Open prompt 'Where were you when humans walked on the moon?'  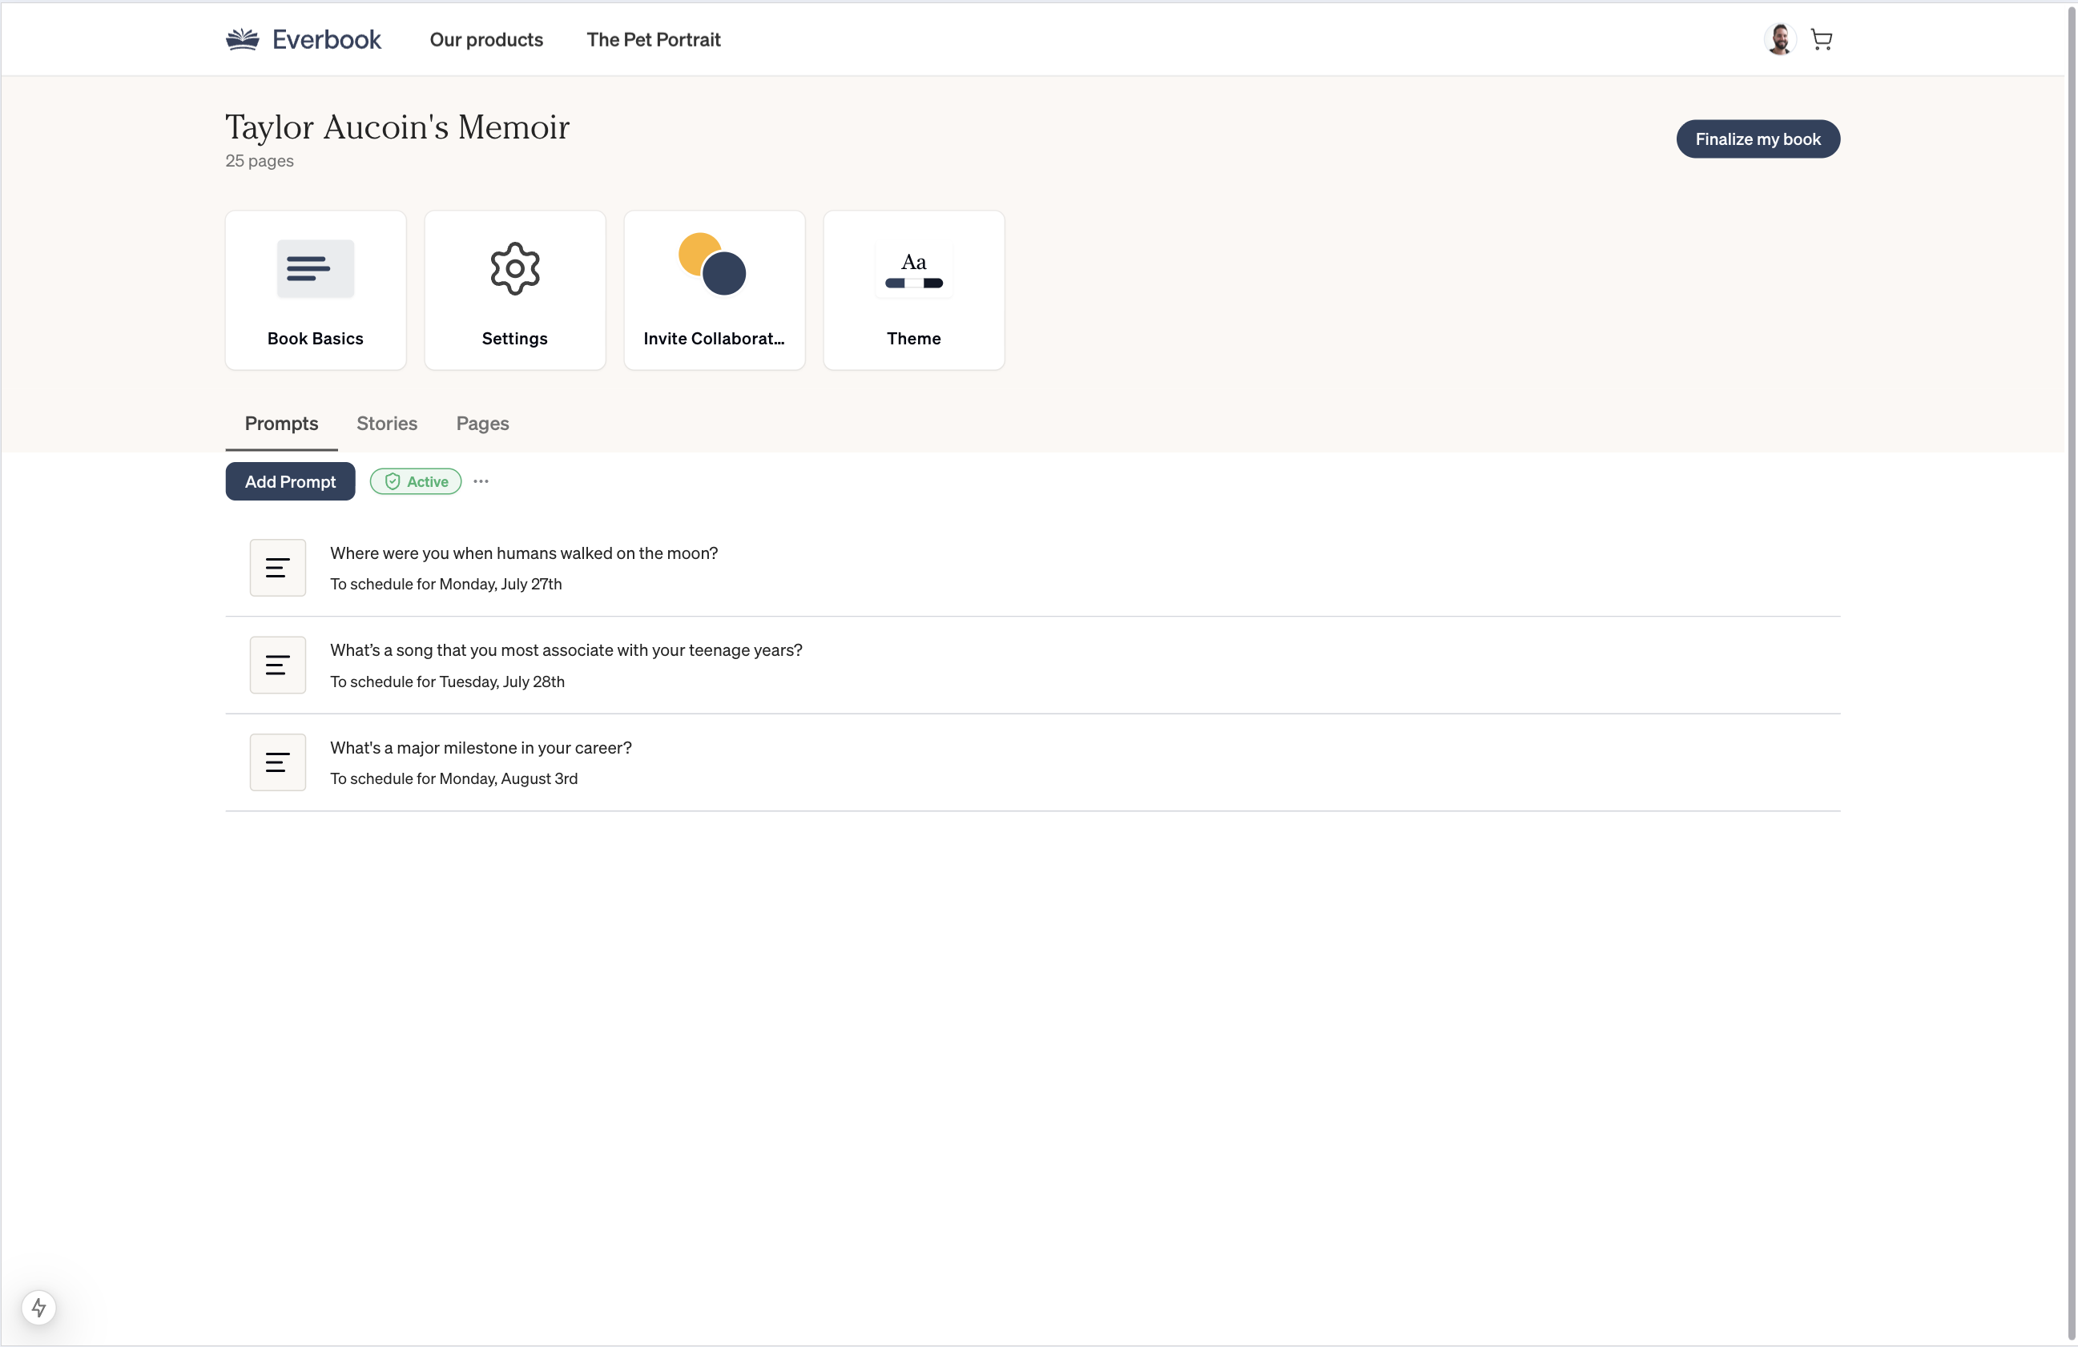pos(524,553)
